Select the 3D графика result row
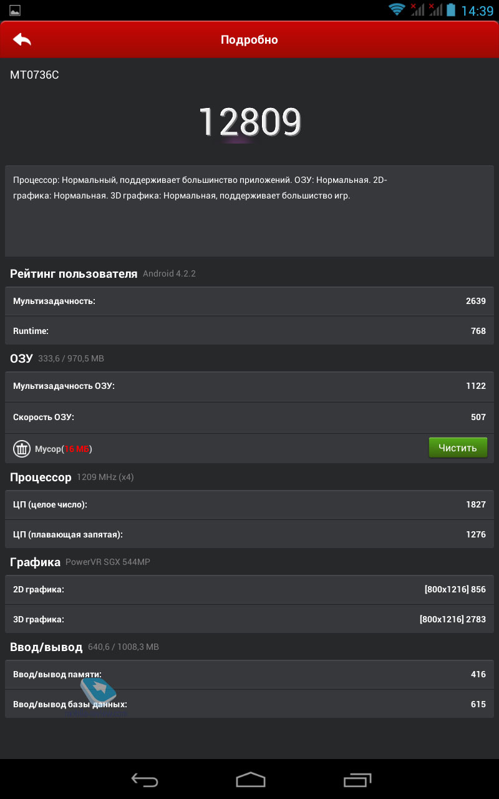The image size is (499, 799). 249,619
